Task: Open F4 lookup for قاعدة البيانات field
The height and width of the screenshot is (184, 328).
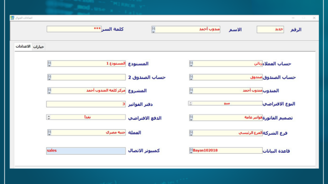Action: pyautogui.click(x=191, y=151)
